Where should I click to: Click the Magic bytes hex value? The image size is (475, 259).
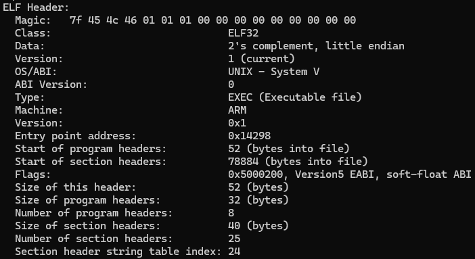tap(212, 20)
